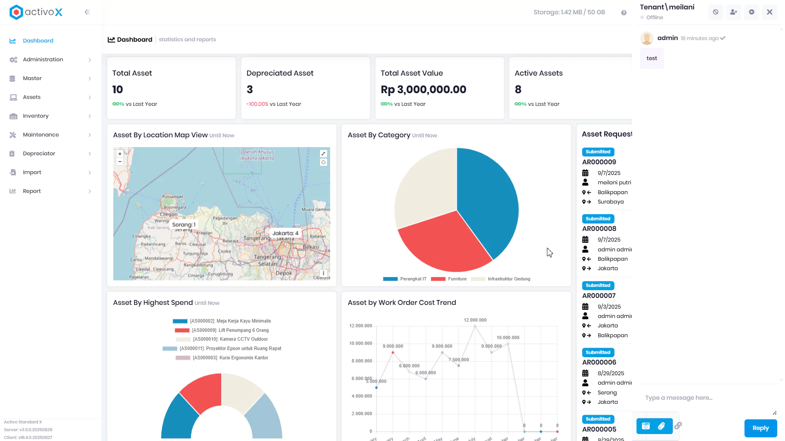Expand the Inventory menu chevron
This screenshot has height=441, width=785.
pyautogui.click(x=90, y=116)
